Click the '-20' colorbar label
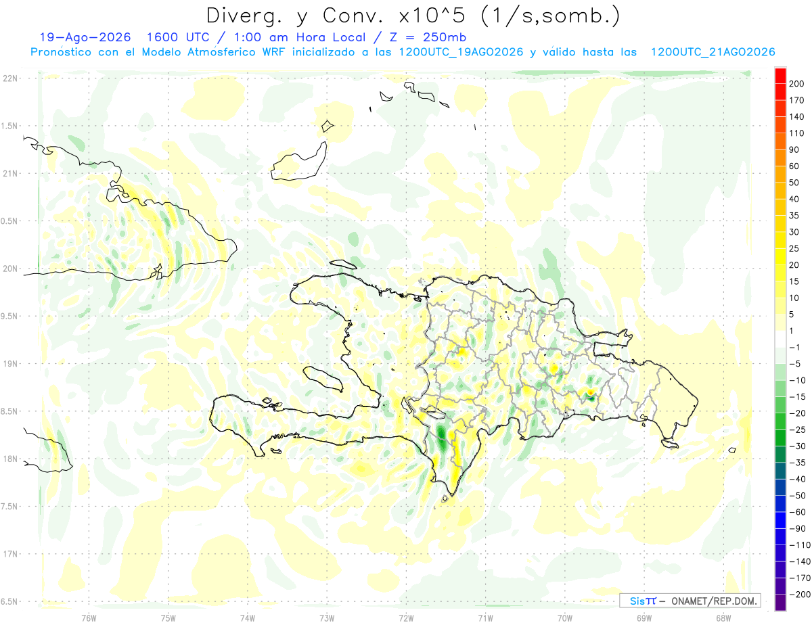812x627 pixels. (796, 413)
